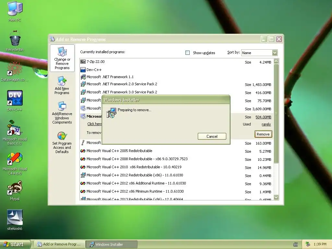Close the Add or Remove Programs window
The image size is (332, 249).
279,39
